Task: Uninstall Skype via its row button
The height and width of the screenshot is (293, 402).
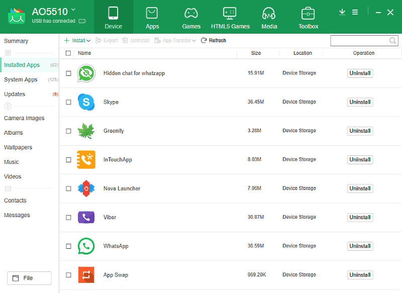Action: 360,102
